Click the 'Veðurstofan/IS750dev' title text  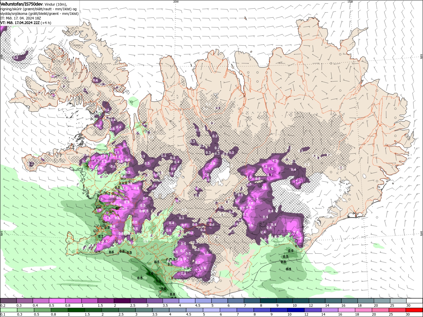point(21,4)
